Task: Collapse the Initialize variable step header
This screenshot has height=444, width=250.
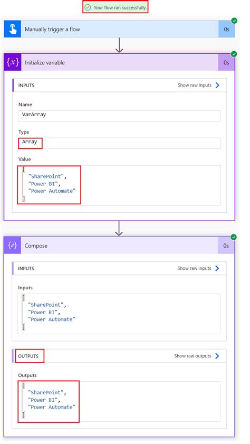Action: coord(119,62)
